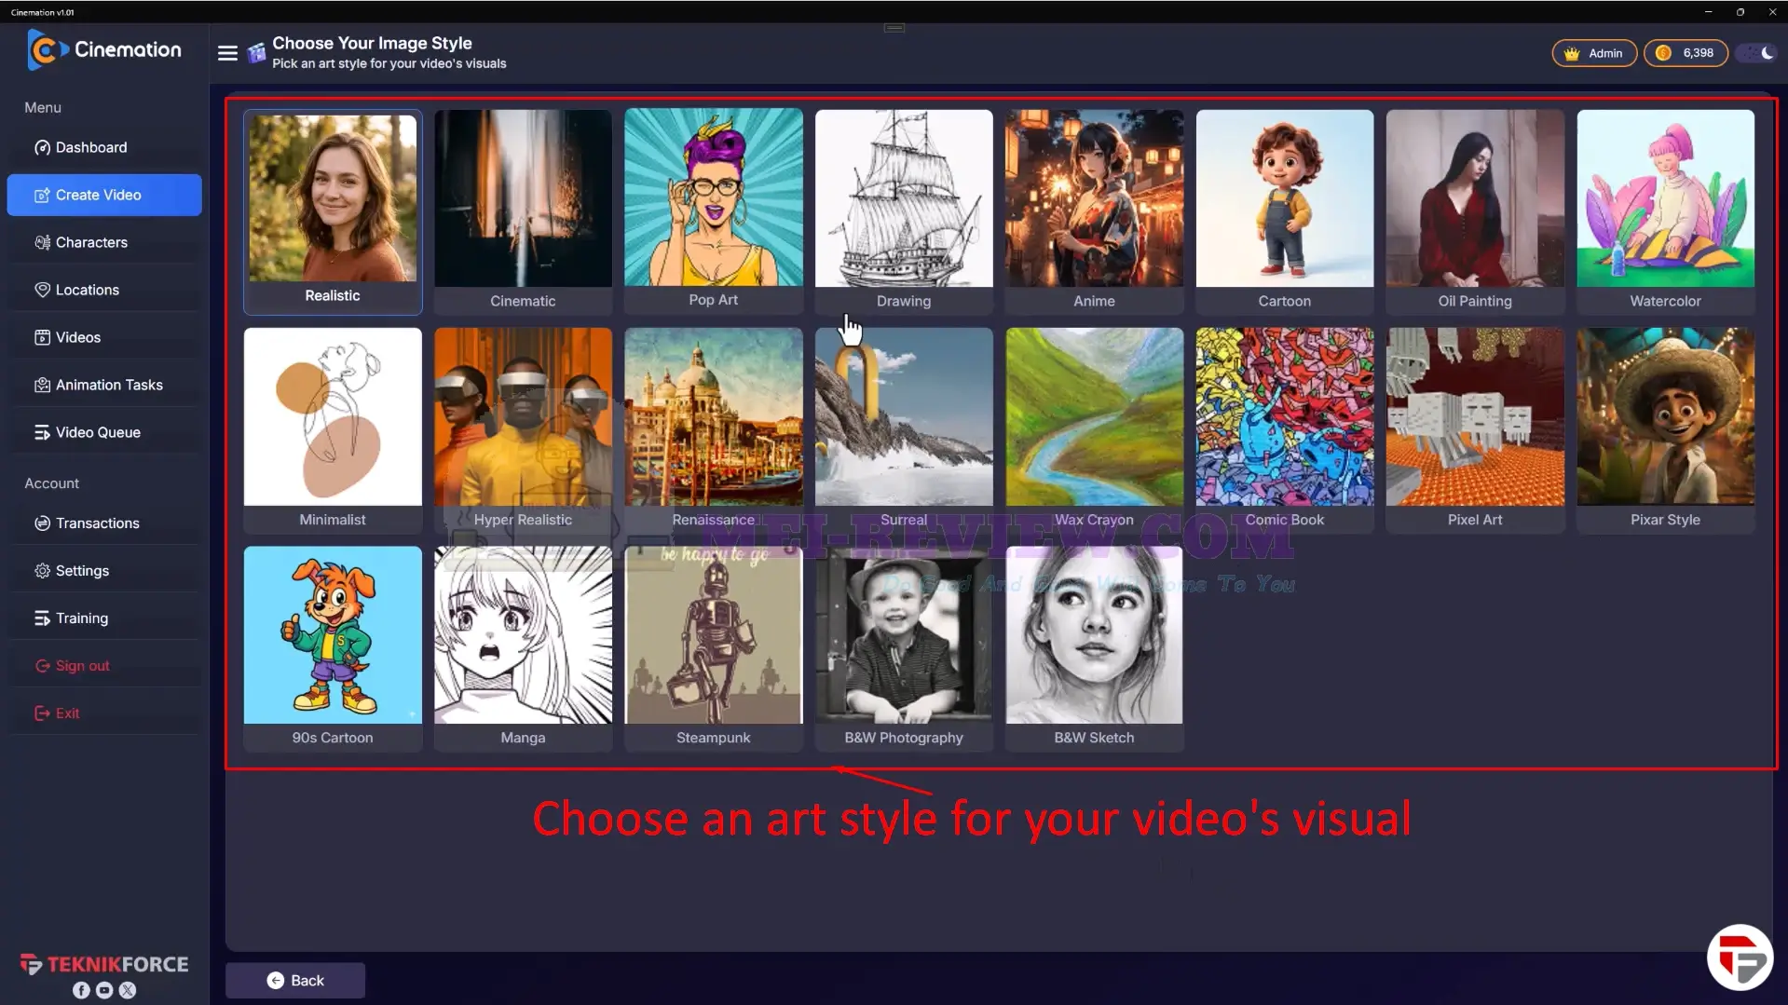1788x1005 pixels.
Task: Open Teknikforce round chat icon
Action: 1740,957
